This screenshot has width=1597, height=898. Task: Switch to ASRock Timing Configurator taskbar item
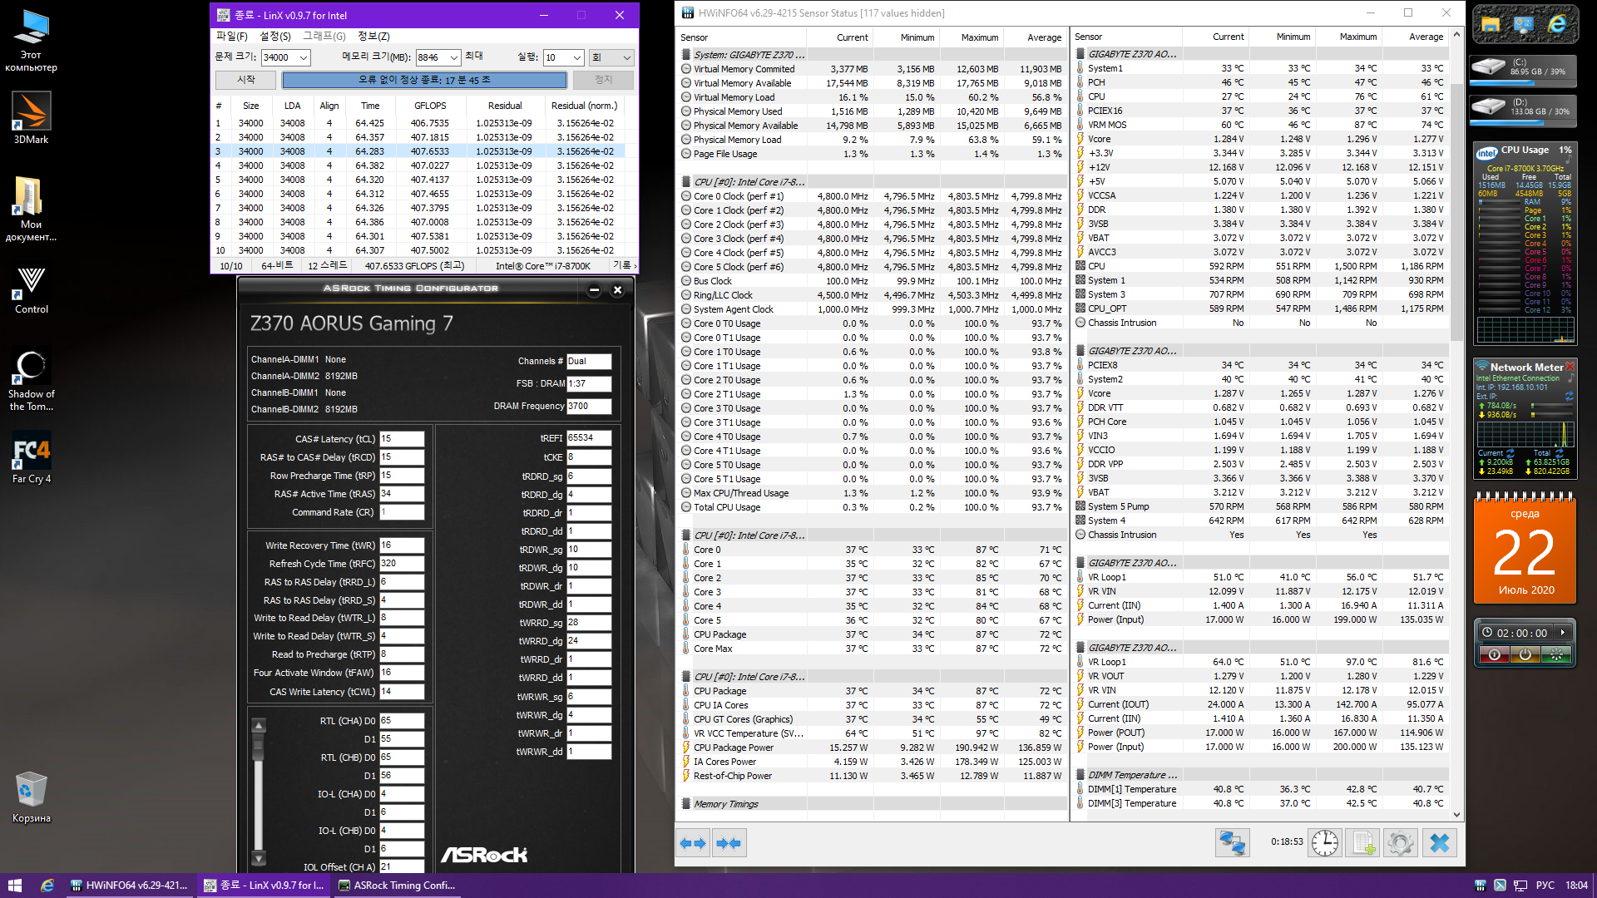(x=398, y=886)
